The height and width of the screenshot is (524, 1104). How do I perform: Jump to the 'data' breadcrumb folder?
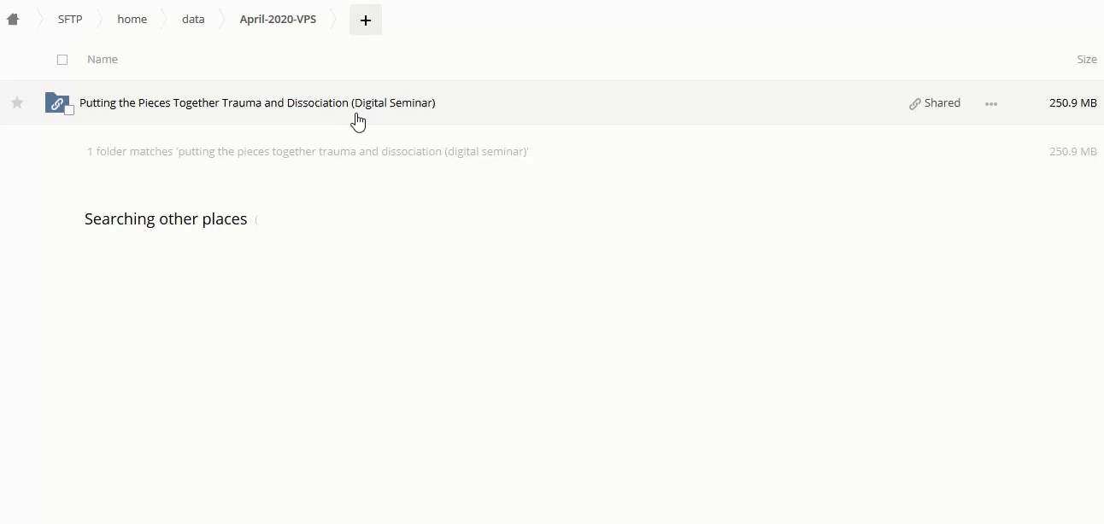click(193, 20)
